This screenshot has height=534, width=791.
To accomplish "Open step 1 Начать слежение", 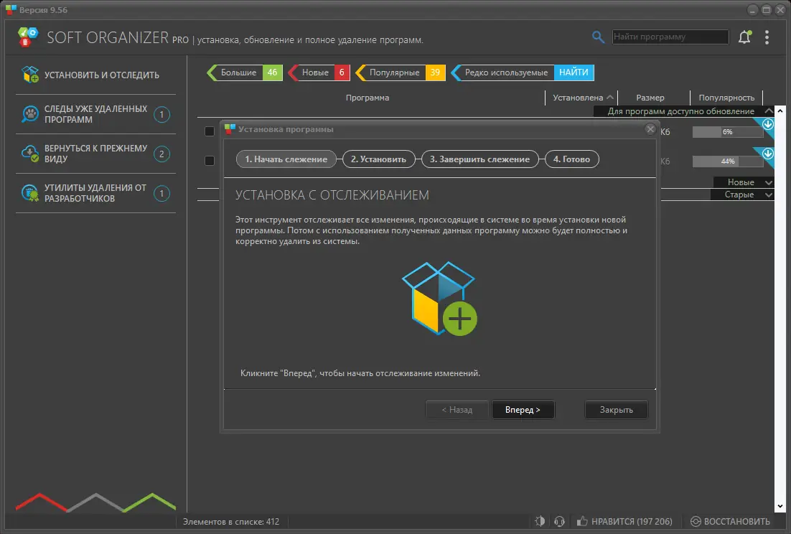I will click(286, 159).
